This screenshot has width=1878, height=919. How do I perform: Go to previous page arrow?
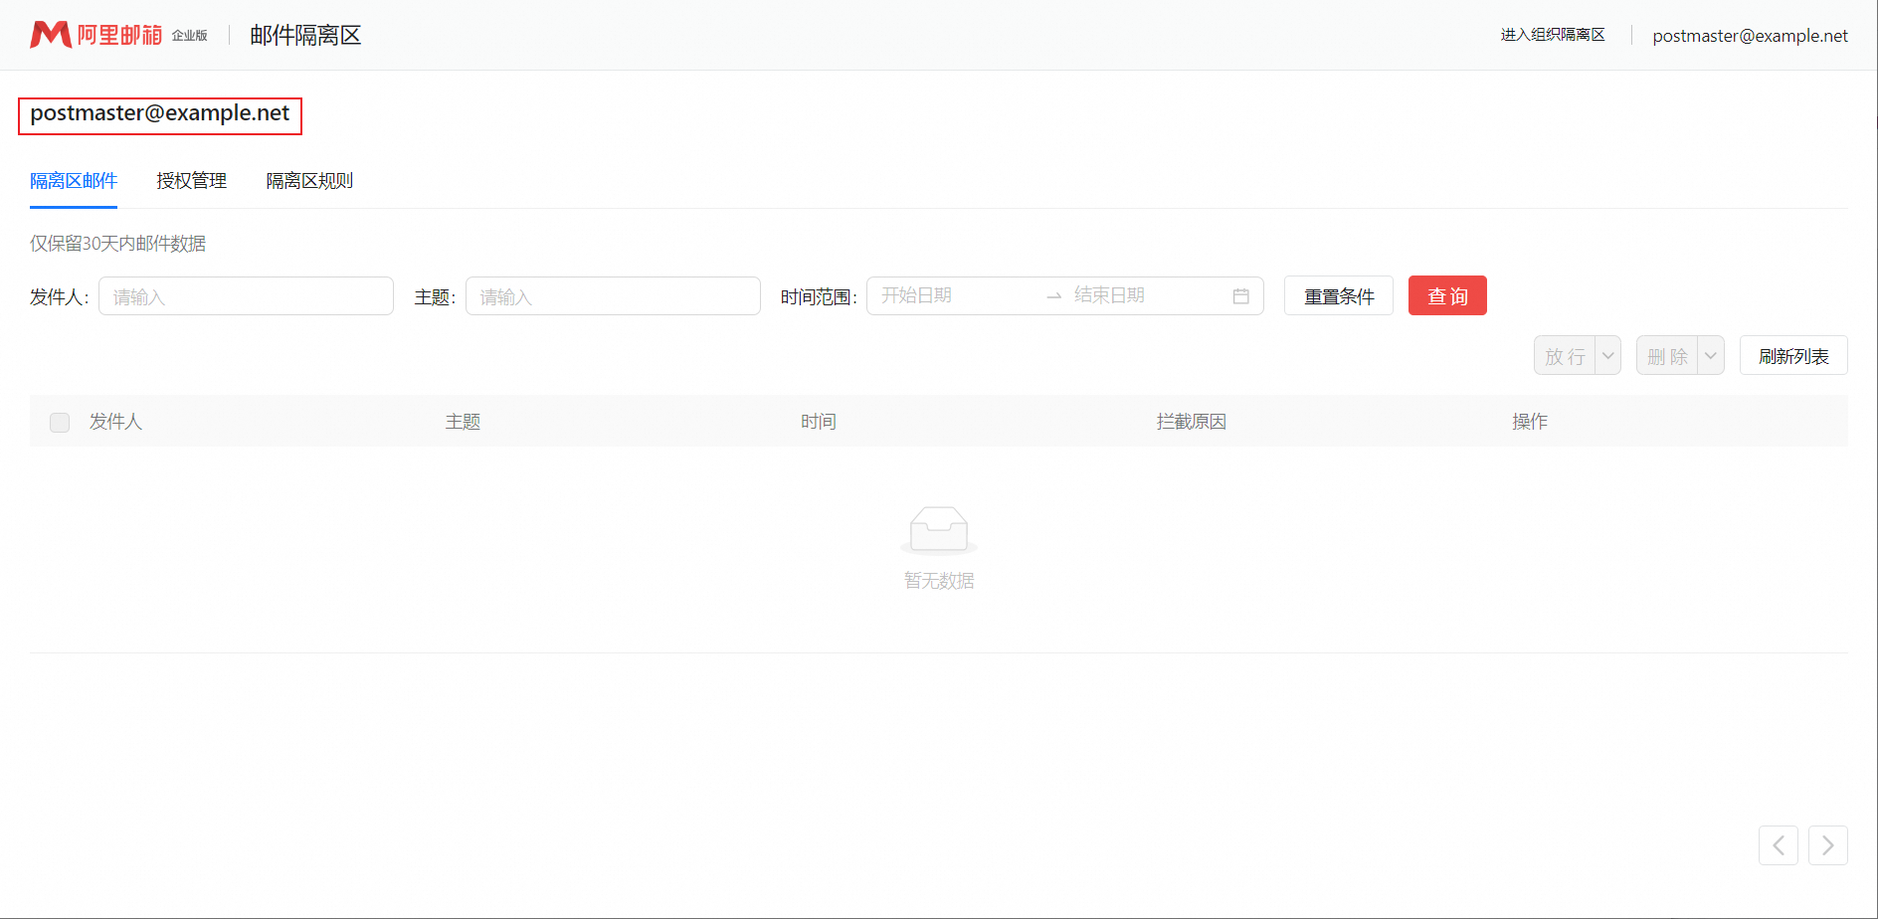[1778, 845]
